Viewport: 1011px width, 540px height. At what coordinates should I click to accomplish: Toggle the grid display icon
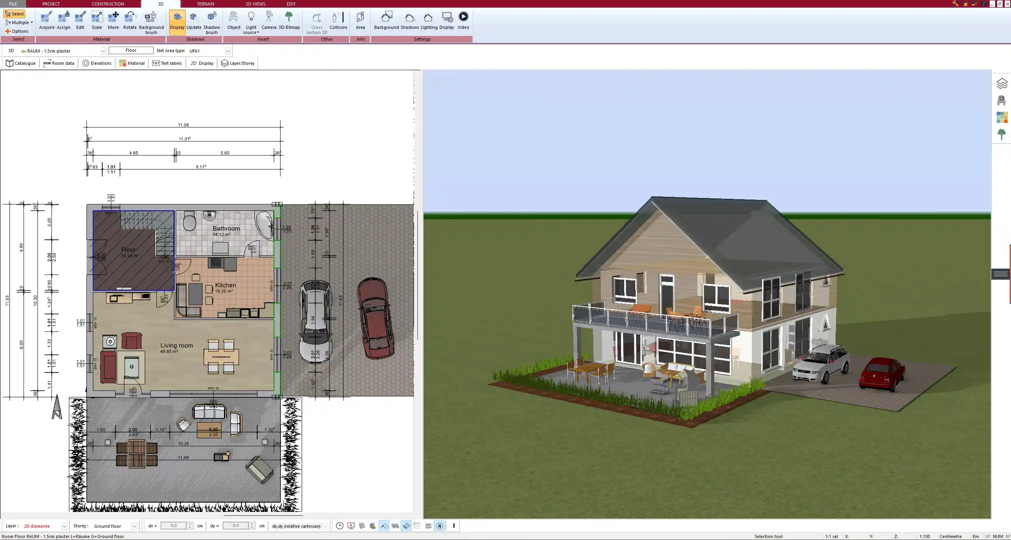pyautogui.click(x=428, y=526)
